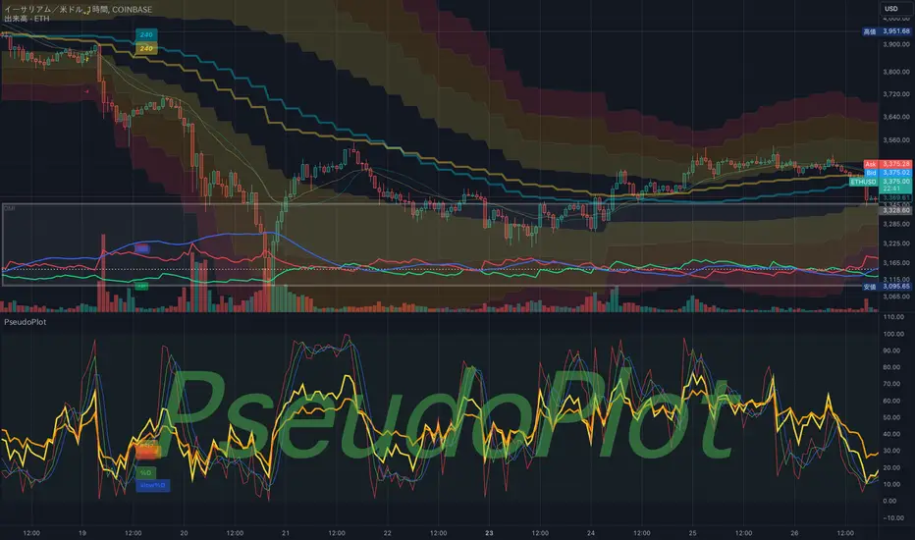Click the 3,165.00 price axis value

(895, 263)
